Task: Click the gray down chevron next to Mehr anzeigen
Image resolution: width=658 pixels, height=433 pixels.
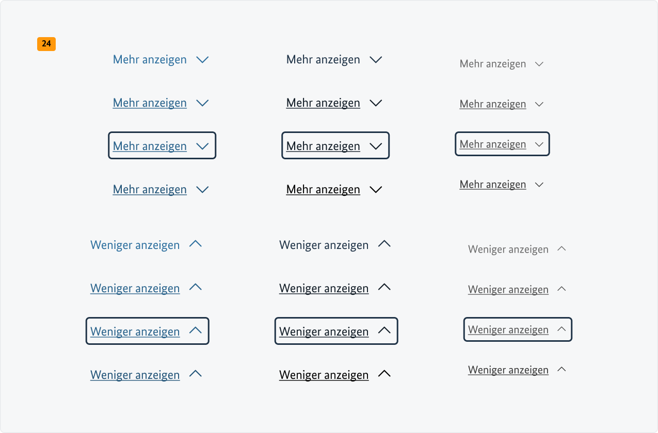Action: (x=539, y=63)
